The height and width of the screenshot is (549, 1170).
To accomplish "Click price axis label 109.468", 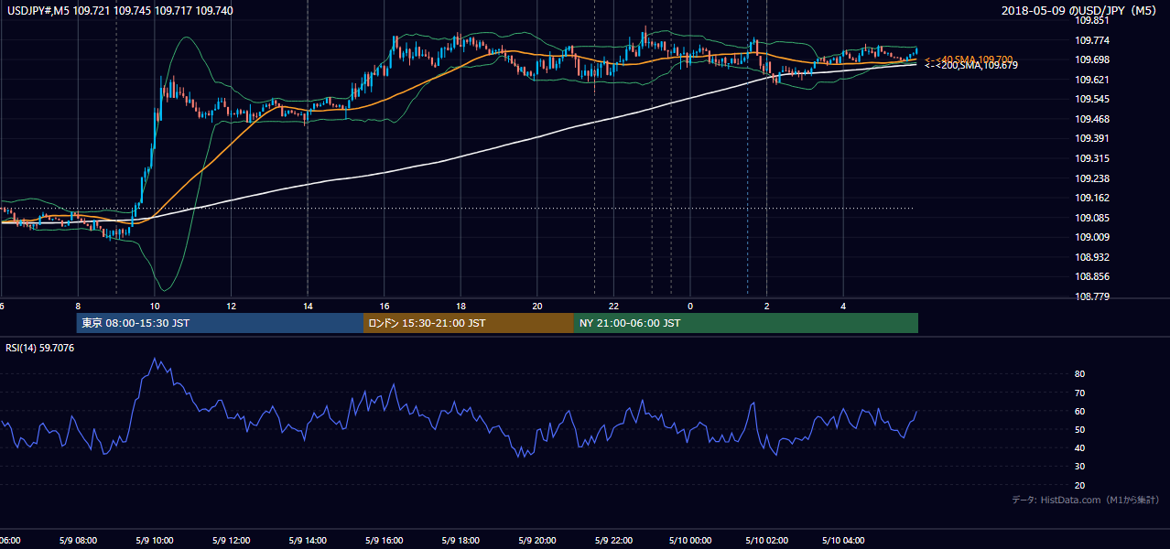I will tap(1092, 119).
